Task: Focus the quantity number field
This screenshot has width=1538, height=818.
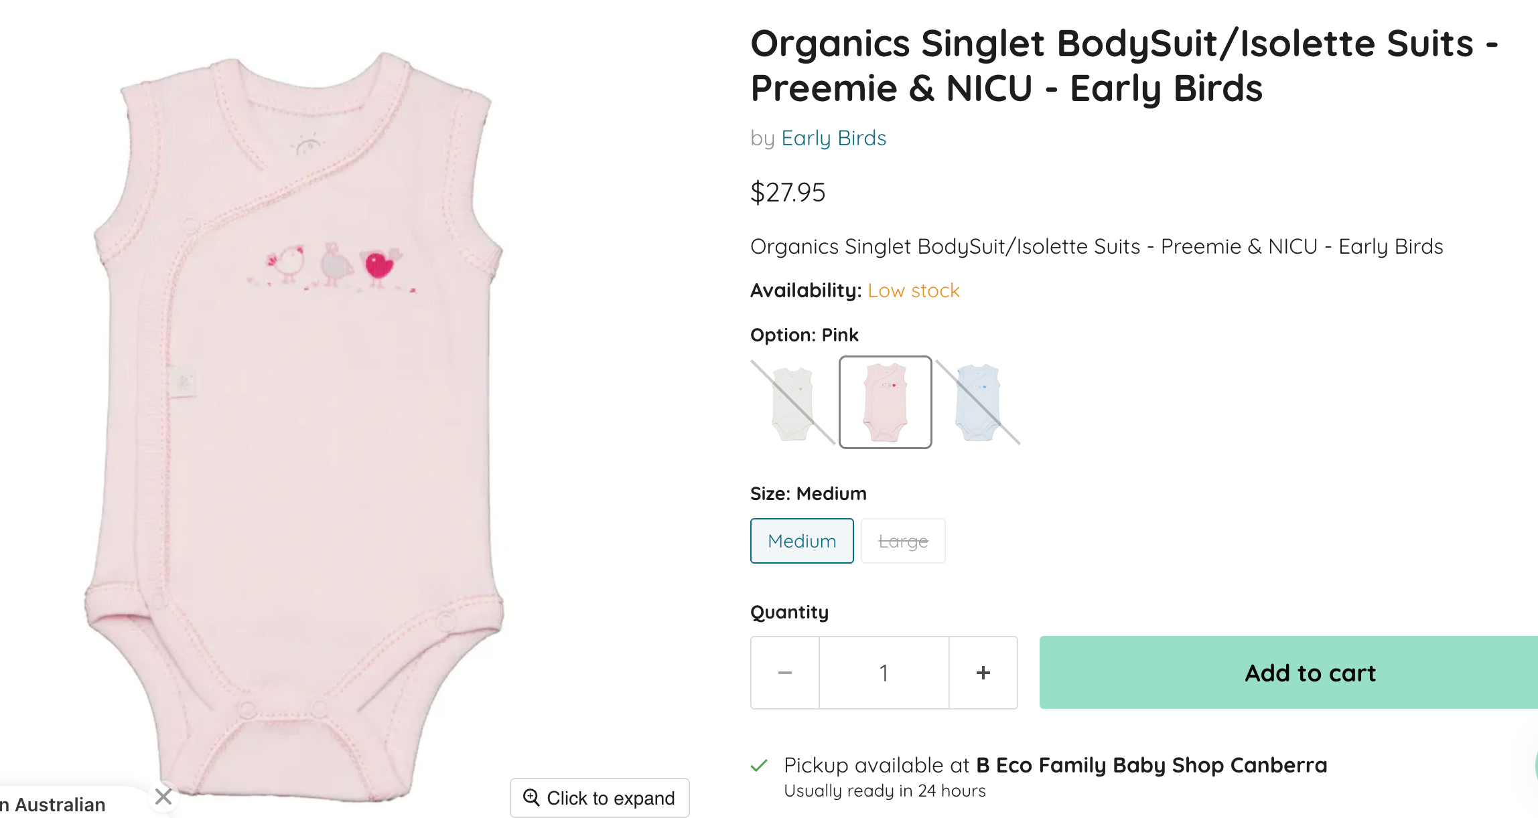Action: [x=884, y=673]
